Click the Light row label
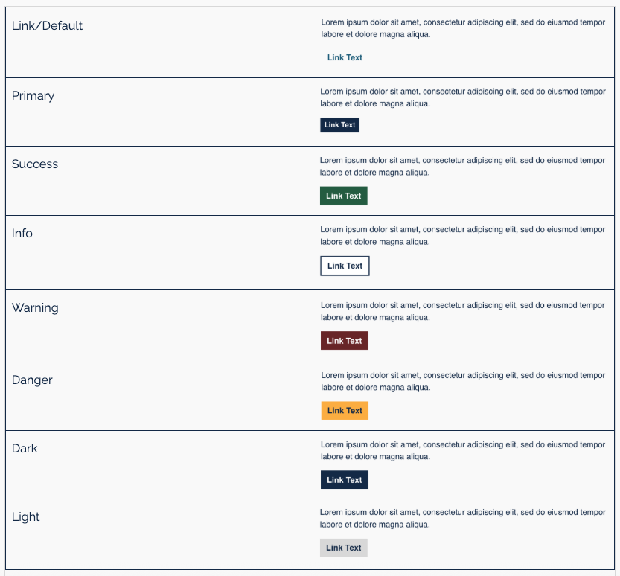 tap(26, 517)
